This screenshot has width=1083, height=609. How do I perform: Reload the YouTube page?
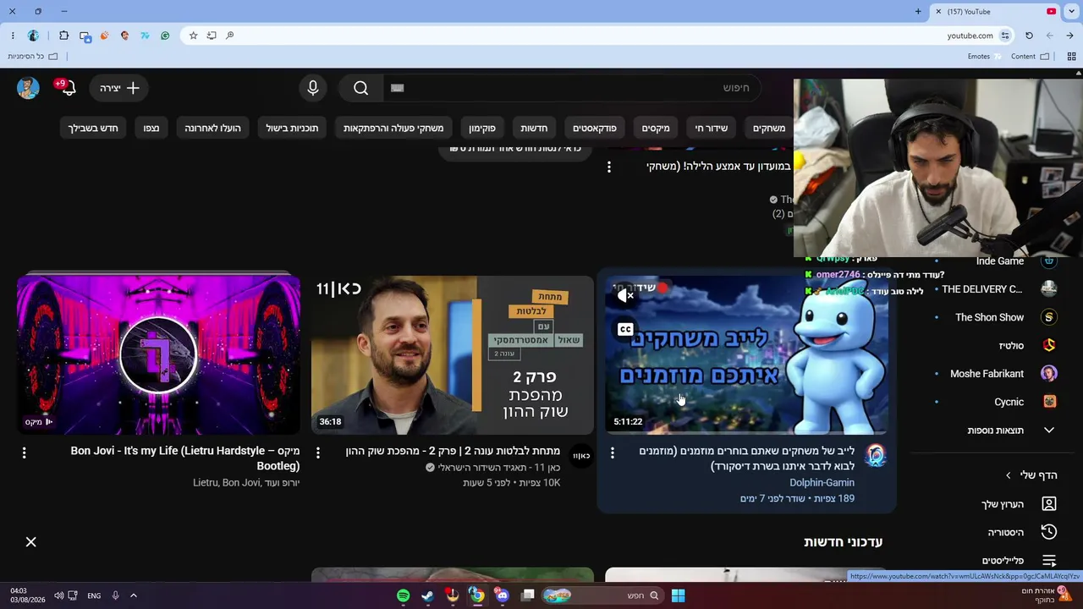click(1029, 36)
